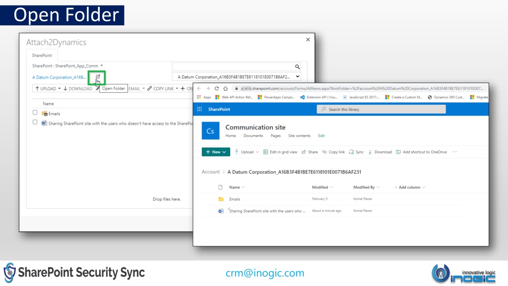Click Upload in SharePoint command bar
The height and width of the screenshot is (286, 508).
pos(247,152)
